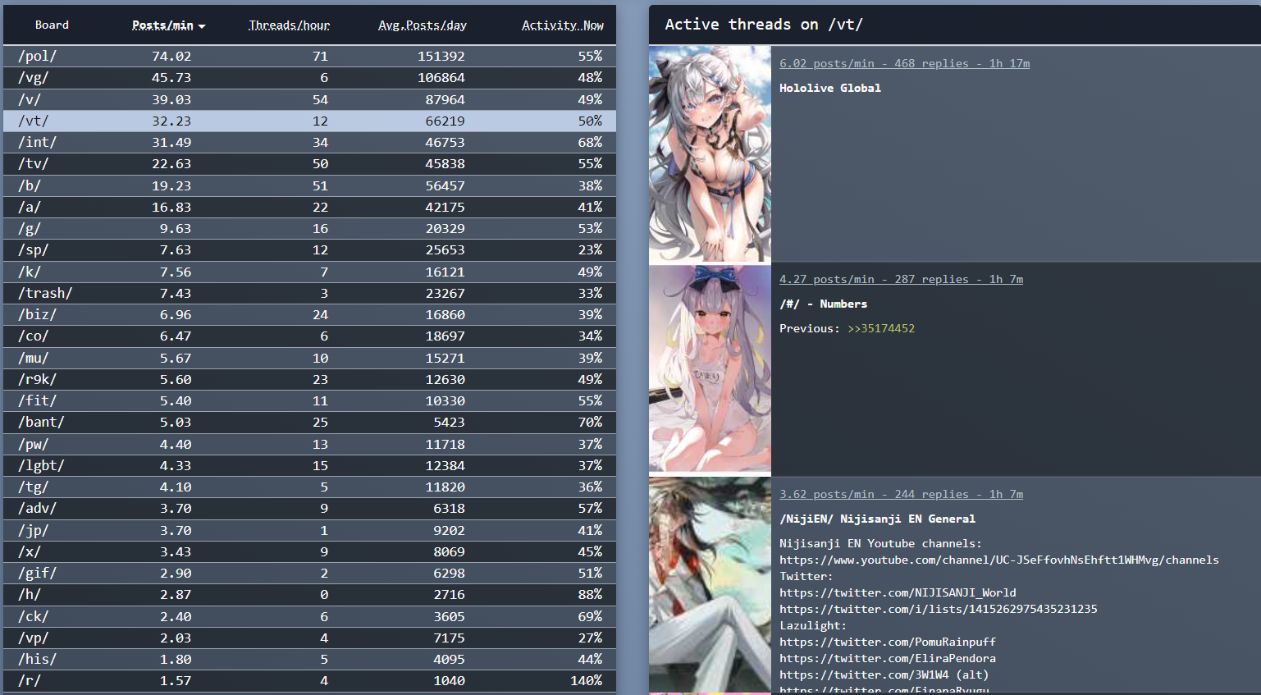Viewport: 1261px width, 695px height.
Task: Sort by Board column header
Action: click(52, 25)
